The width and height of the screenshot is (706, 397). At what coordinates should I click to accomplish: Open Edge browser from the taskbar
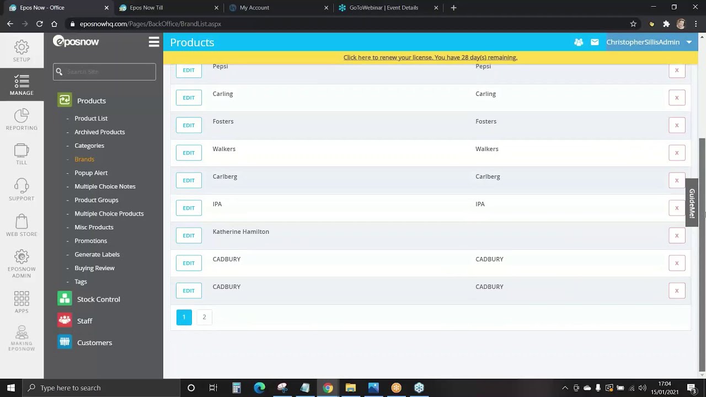(x=259, y=388)
